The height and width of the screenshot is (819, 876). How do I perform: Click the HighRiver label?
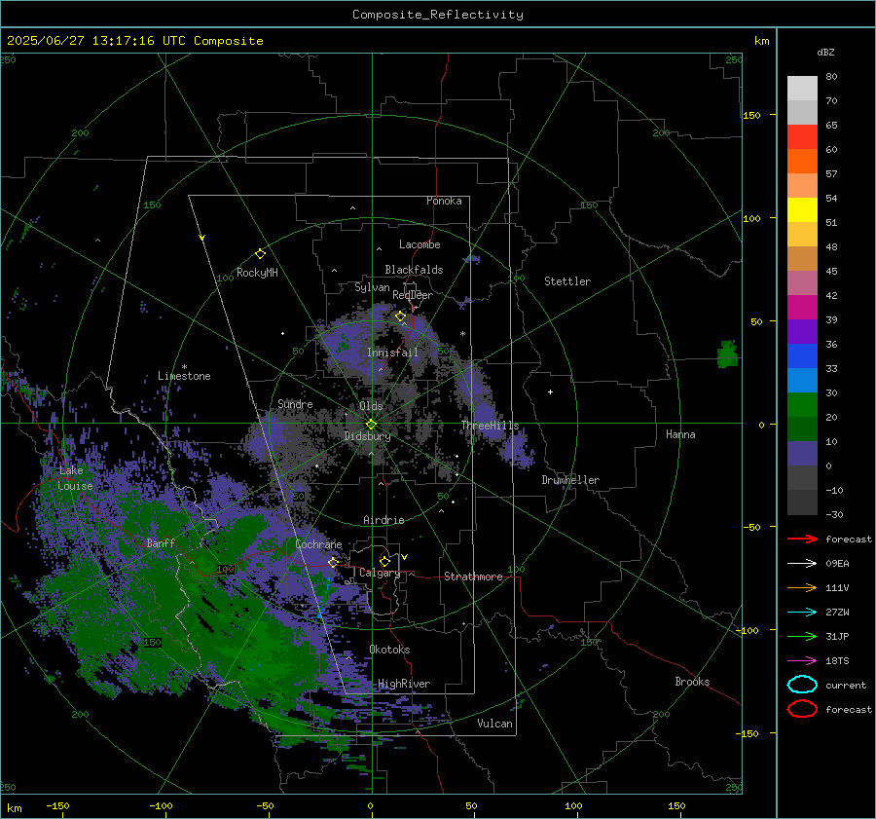coord(404,684)
